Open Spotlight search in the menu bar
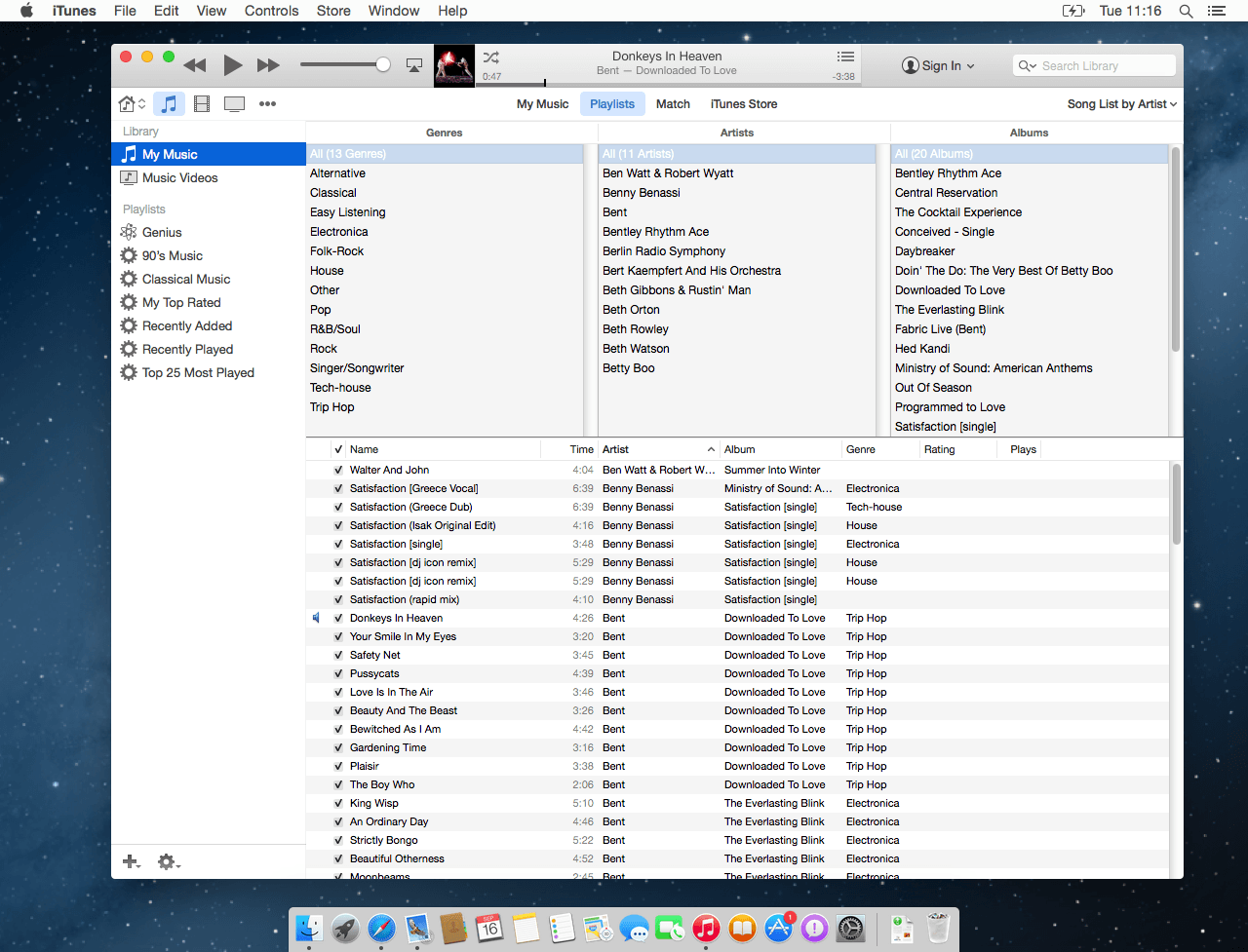Viewport: 1248px width, 952px height. pos(1186,11)
